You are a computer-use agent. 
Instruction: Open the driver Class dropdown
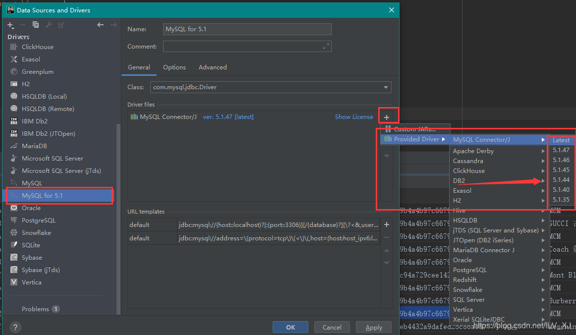271,87
